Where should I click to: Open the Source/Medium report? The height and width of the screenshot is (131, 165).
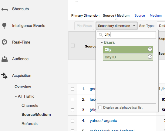tap(36, 115)
